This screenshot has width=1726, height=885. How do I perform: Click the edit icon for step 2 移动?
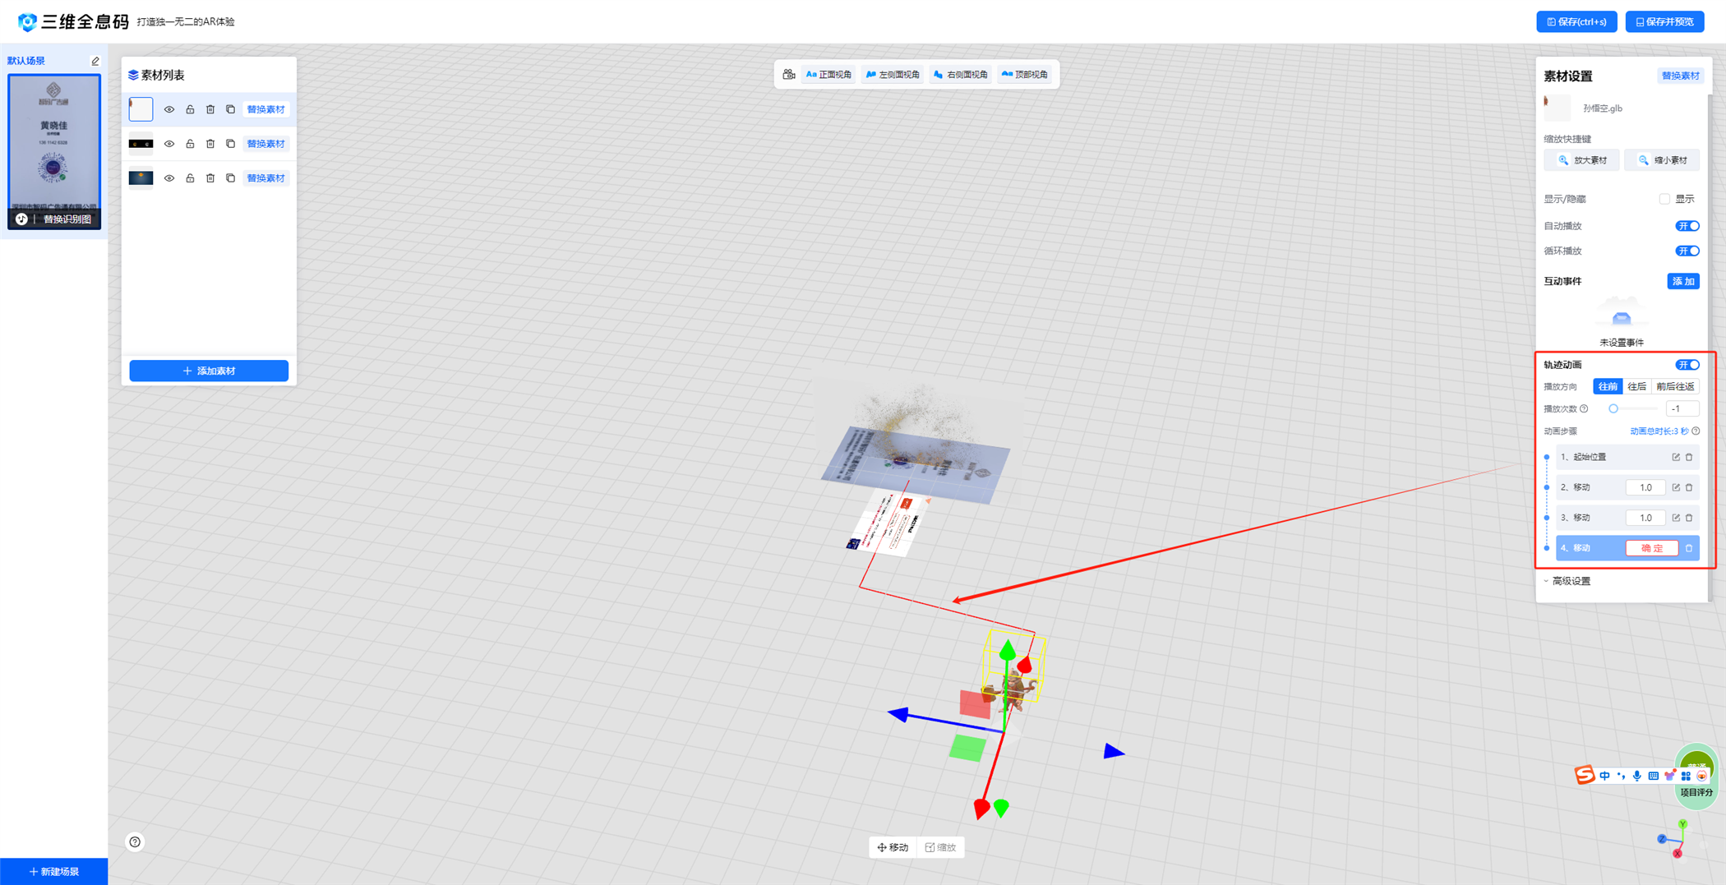pos(1676,487)
